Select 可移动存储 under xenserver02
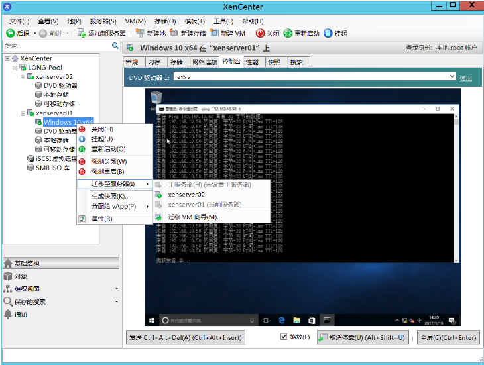The width and height of the screenshot is (484, 365). [x=59, y=103]
